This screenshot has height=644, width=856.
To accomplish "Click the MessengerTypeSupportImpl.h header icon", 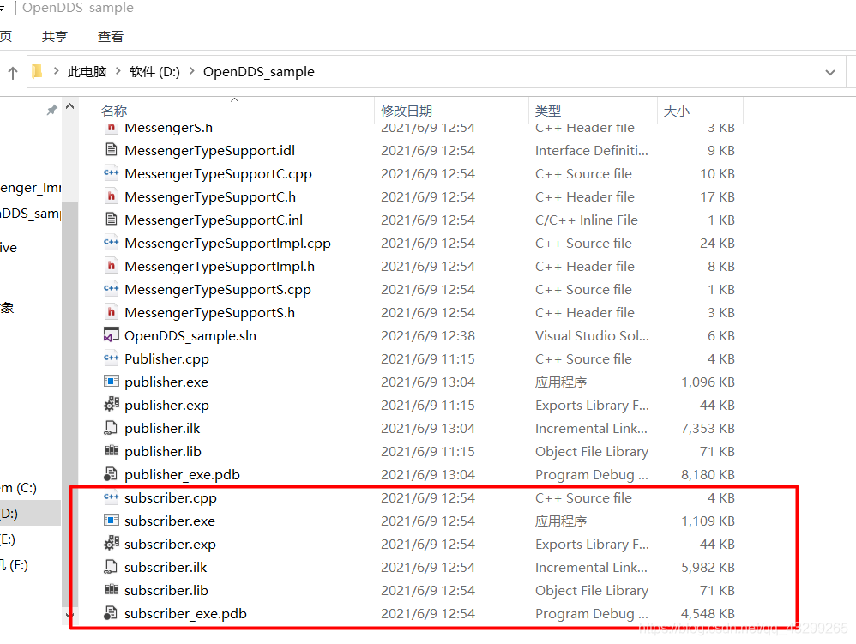I will 112,266.
